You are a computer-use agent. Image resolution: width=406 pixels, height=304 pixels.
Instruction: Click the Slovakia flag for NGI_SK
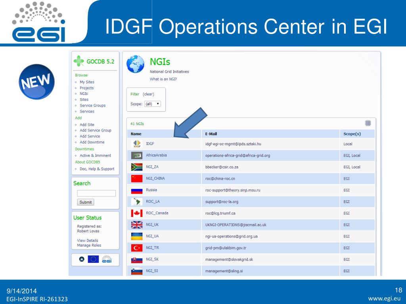coord(137,260)
